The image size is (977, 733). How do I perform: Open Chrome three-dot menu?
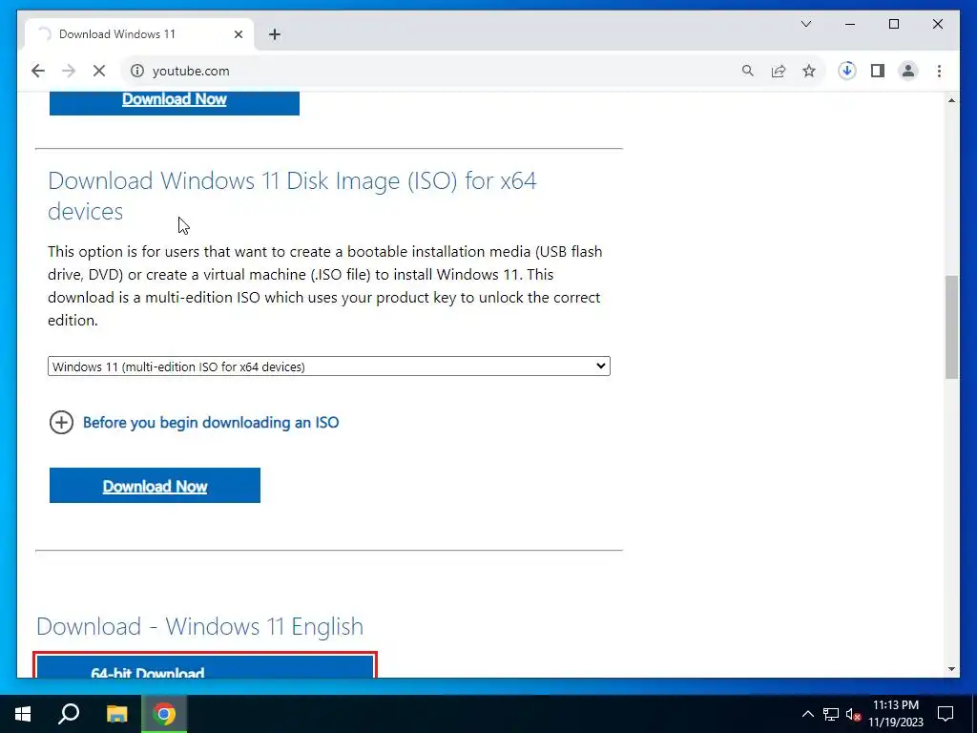click(x=939, y=71)
